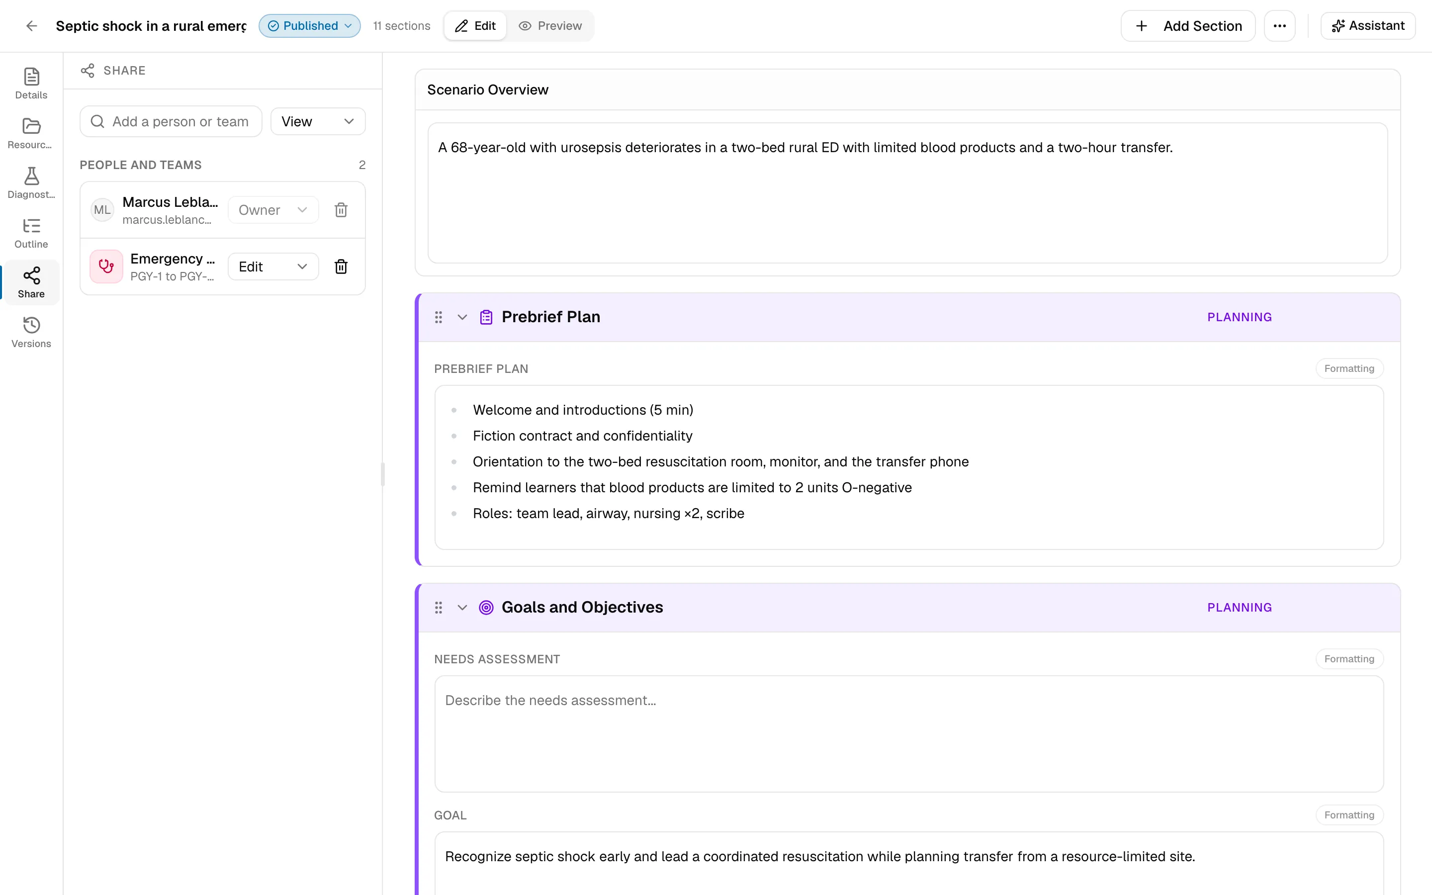Open Marcus Leblanc's Owner role dropdown
The height and width of the screenshot is (895, 1432).
coord(273,209)
